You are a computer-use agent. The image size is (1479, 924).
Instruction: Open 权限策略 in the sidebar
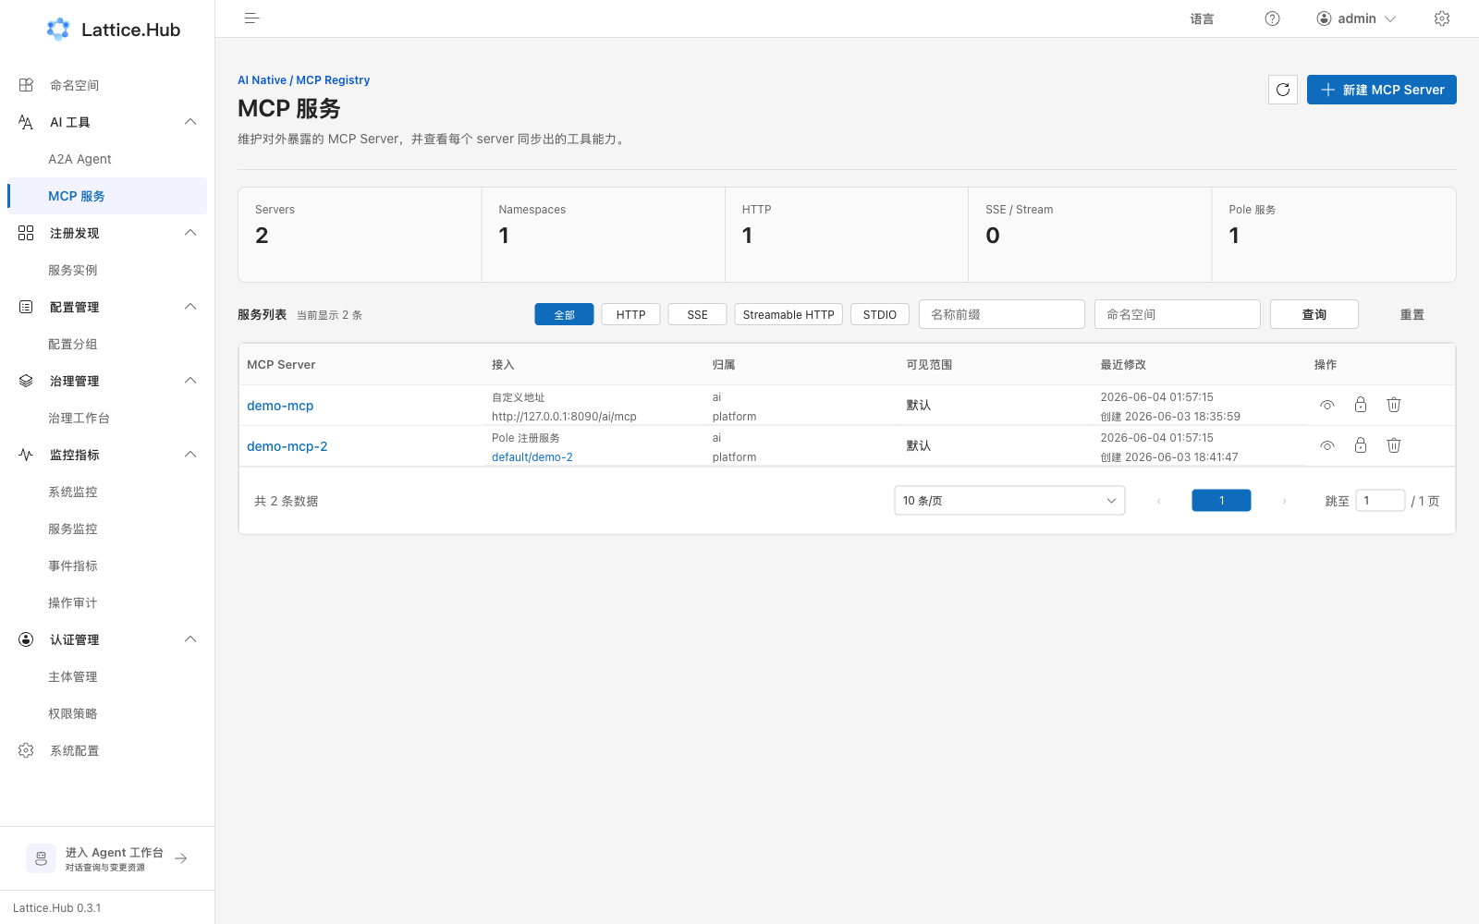[107, 713]
